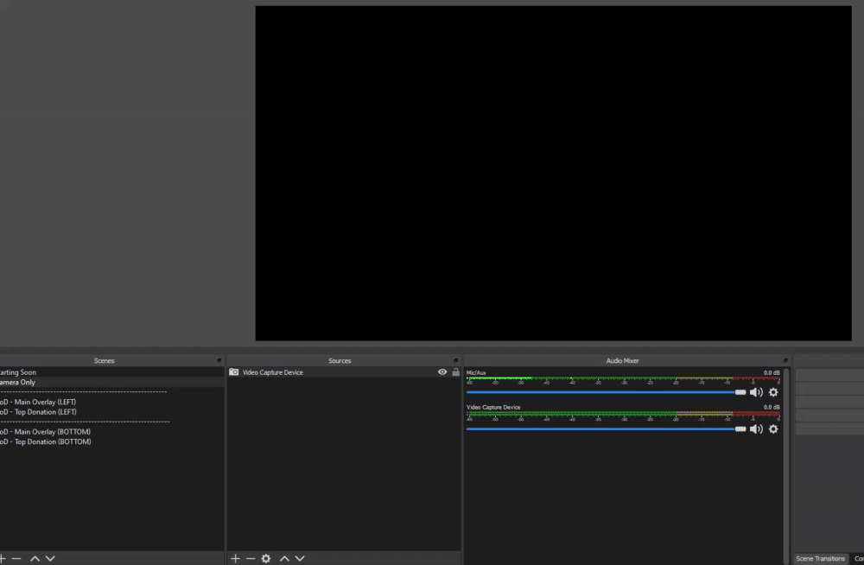
Task: Hide the Video Capture Device source
Action: tap(442, 371)
